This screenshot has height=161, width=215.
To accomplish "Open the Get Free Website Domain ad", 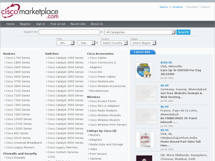I will (x=181, y=95).
